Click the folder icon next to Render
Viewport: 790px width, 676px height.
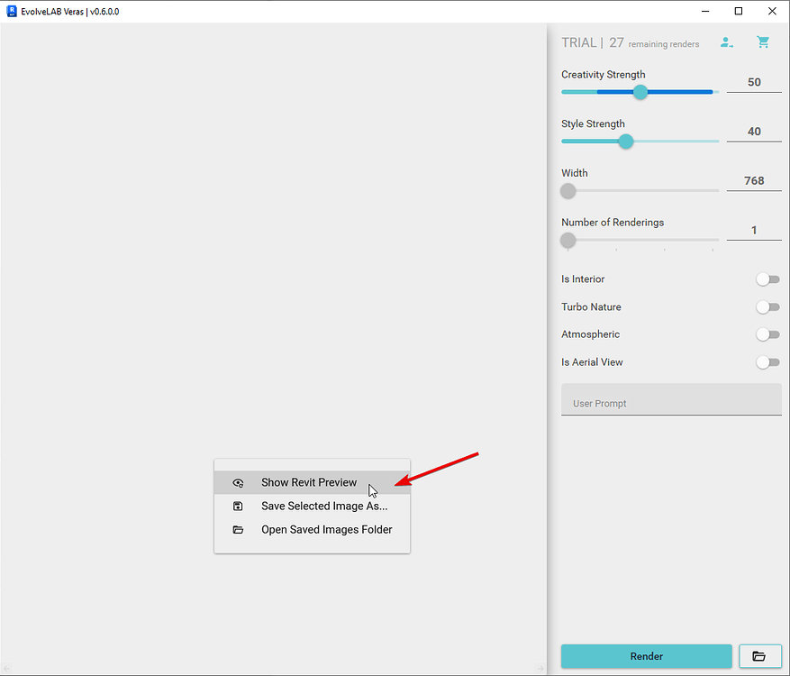tap(758, 656)
